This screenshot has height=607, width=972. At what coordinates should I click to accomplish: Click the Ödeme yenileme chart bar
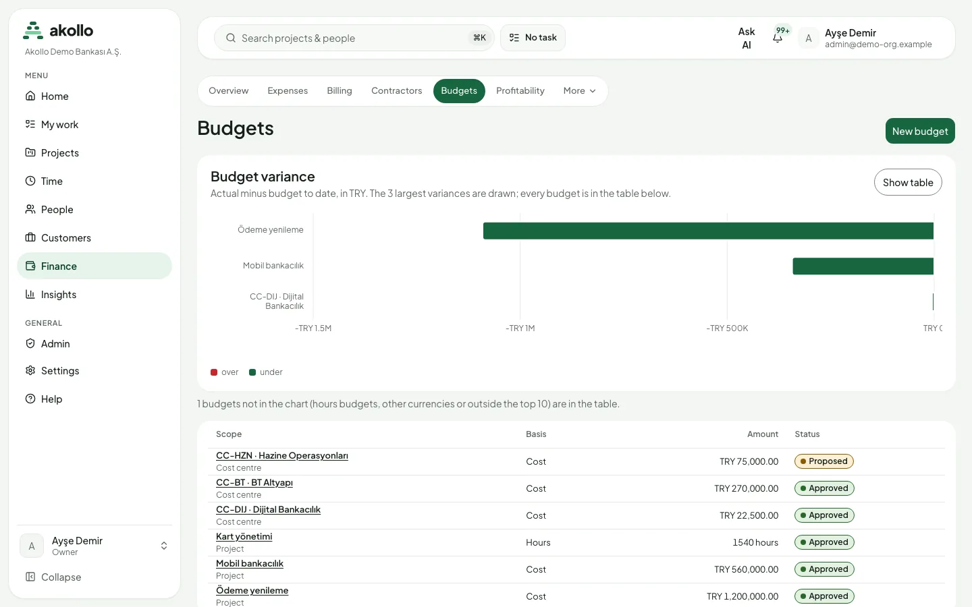click(x=708, y=231)
